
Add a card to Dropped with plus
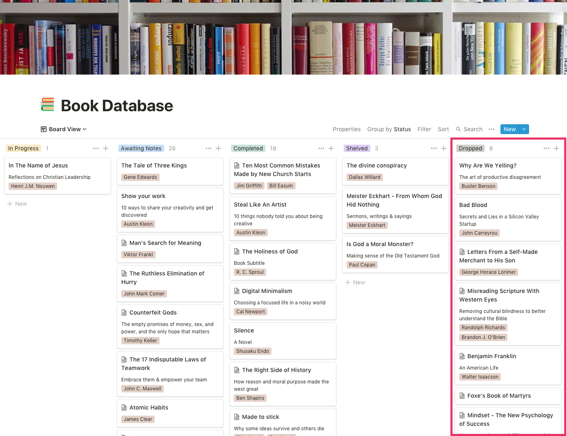pos(556,148)
